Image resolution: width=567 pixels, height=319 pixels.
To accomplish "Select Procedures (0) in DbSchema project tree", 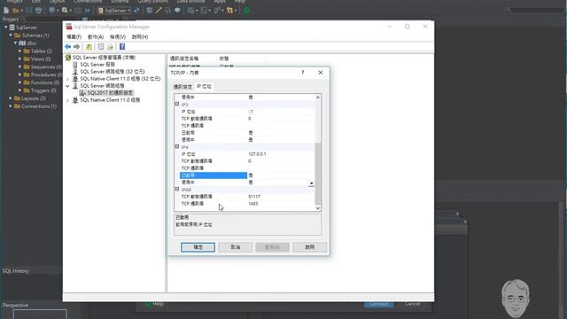I will tap(46, 74).
